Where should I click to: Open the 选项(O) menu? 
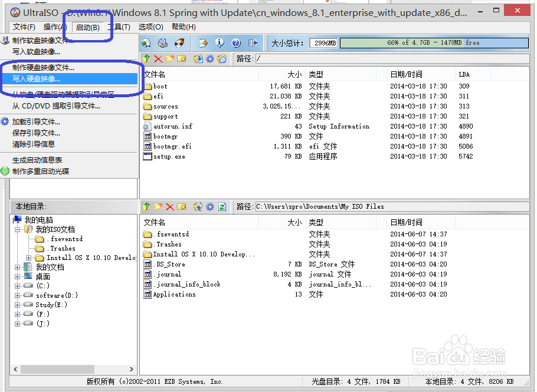pyautogui.click(x=150, y=27)
